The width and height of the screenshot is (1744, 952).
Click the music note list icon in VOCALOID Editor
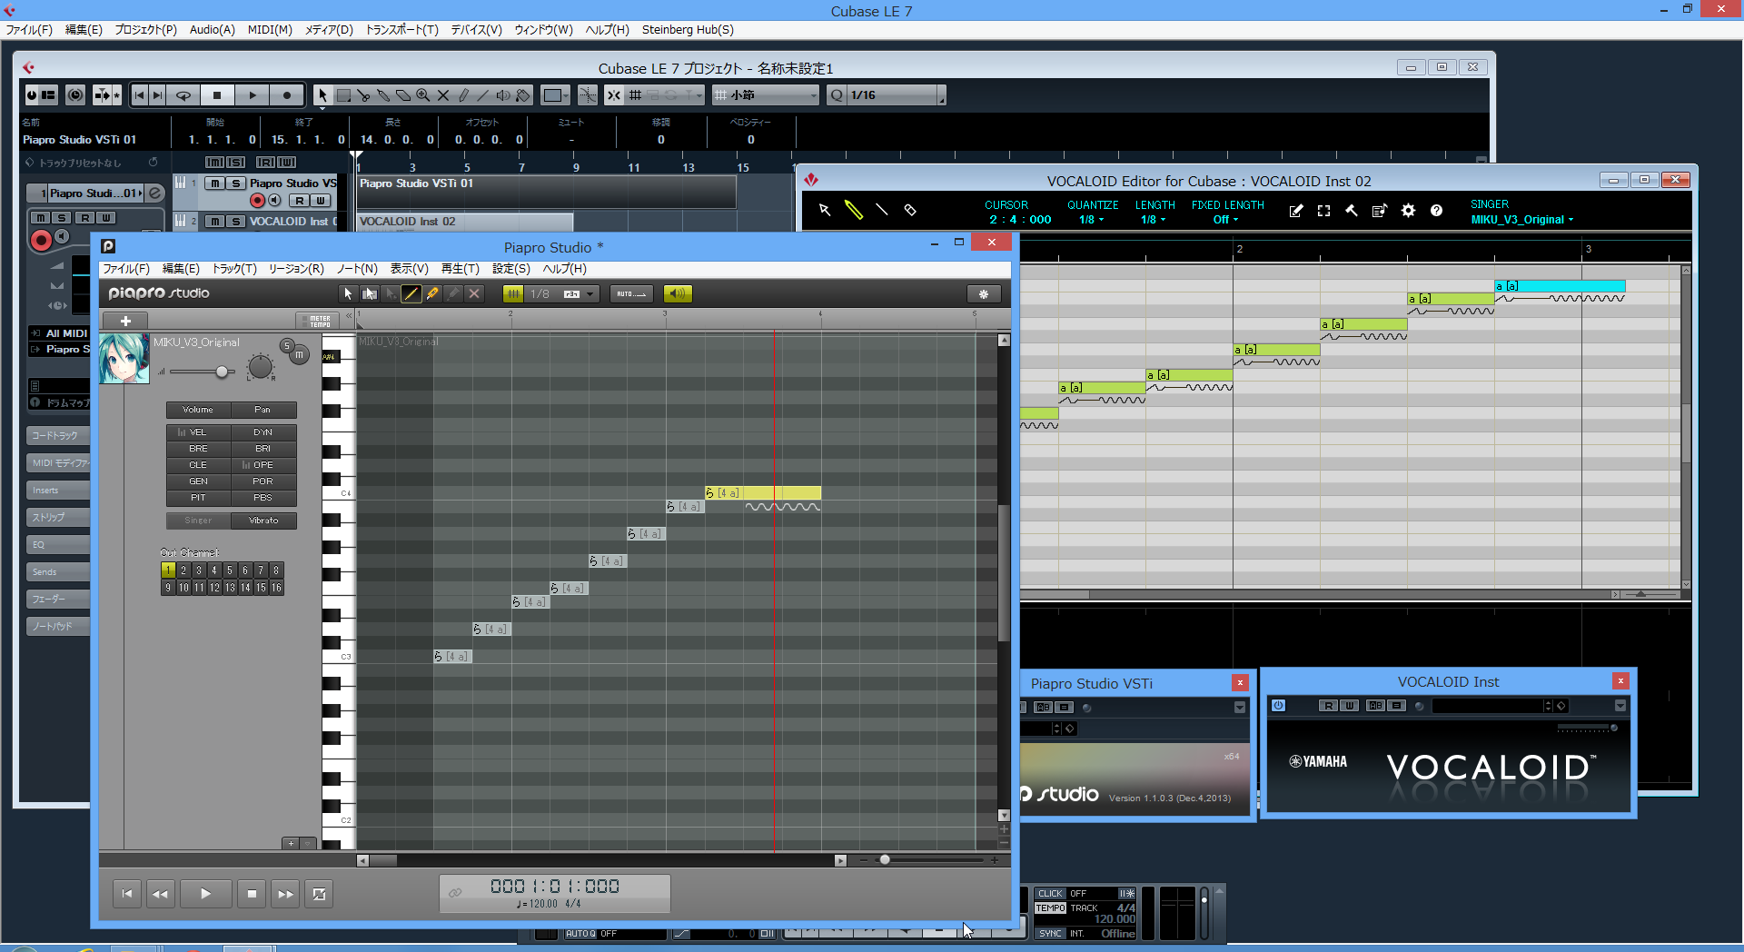[x=1379, y=211]
